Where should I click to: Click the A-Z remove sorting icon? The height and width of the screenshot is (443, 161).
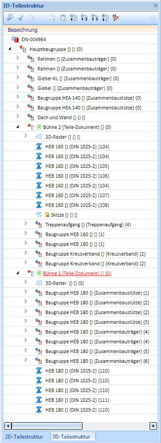point(116,18)
